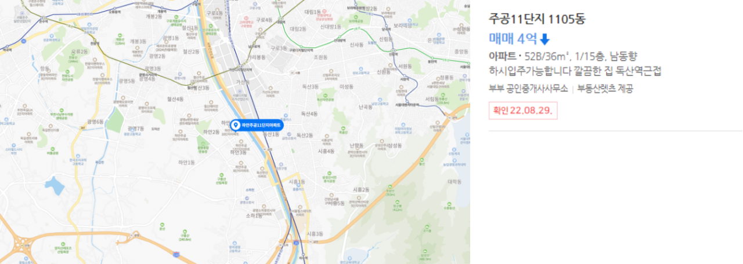
Task: Click the 난곡동 label on the map
Action: (x=366, y=107)
